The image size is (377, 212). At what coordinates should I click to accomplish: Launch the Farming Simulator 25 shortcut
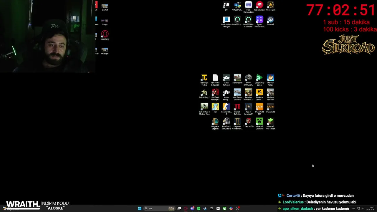pyautogui.click(x=248, y=95)
